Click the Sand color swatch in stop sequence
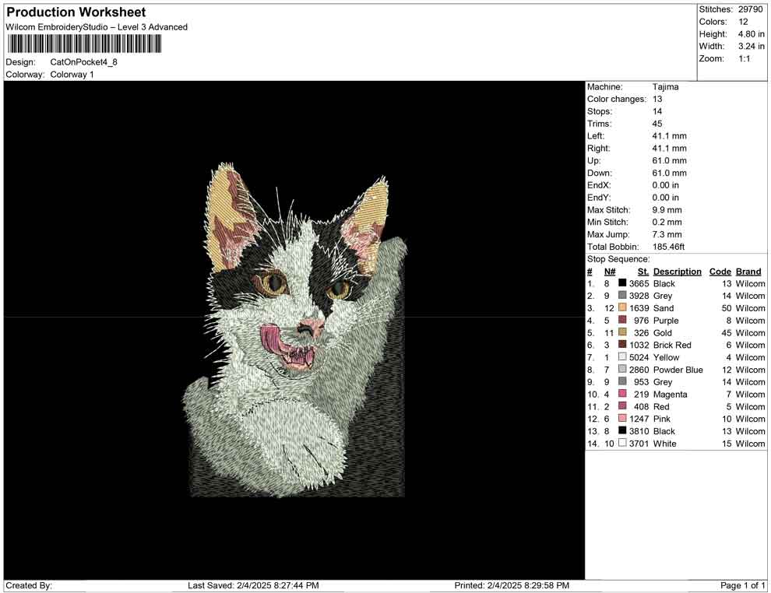 pos(622,308)
